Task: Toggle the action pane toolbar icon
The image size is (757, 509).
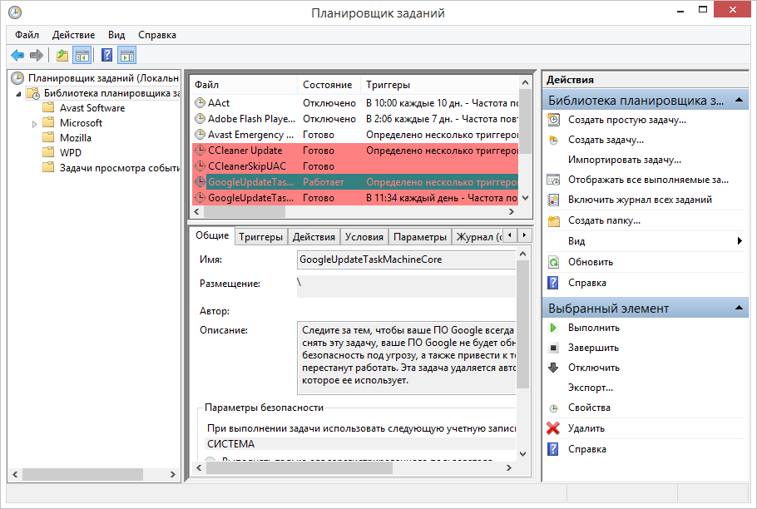Action: point(127,56)
